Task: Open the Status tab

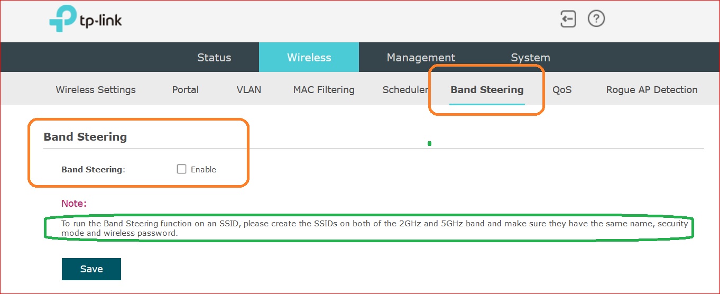Action: tap(214, 58)
